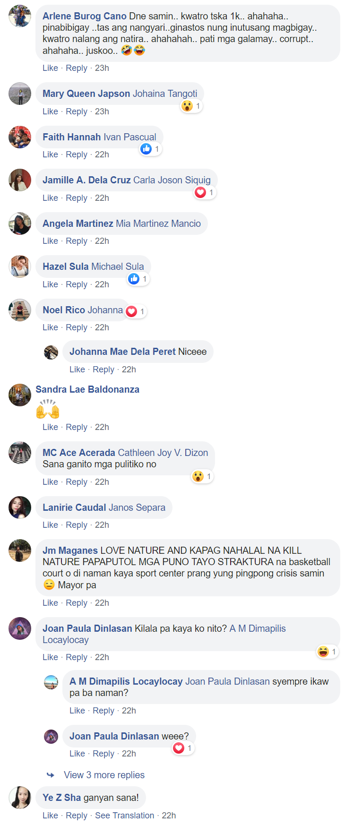Open the heart reaction on the 'weee?' reply
The width and height of the screenshot is (362, 825).
[x=183, y=748]
